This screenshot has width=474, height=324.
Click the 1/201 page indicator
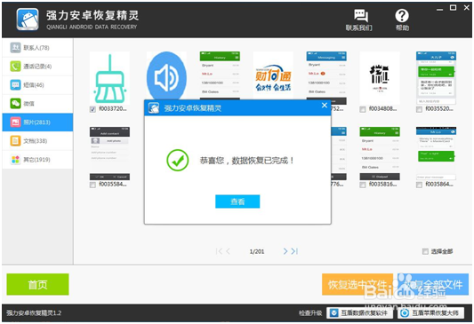tap(257, 251)
